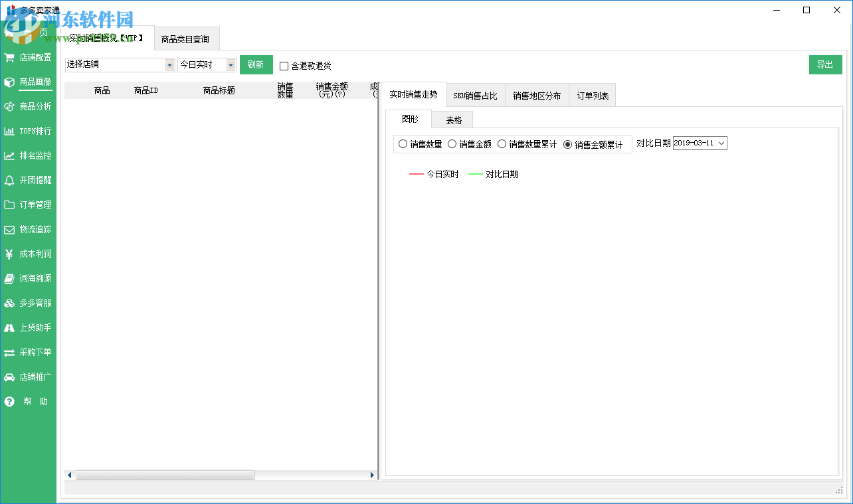Click the 对比日期 green legend entry
This screenshot has width=853, height=504.
[x=493, y=174]
